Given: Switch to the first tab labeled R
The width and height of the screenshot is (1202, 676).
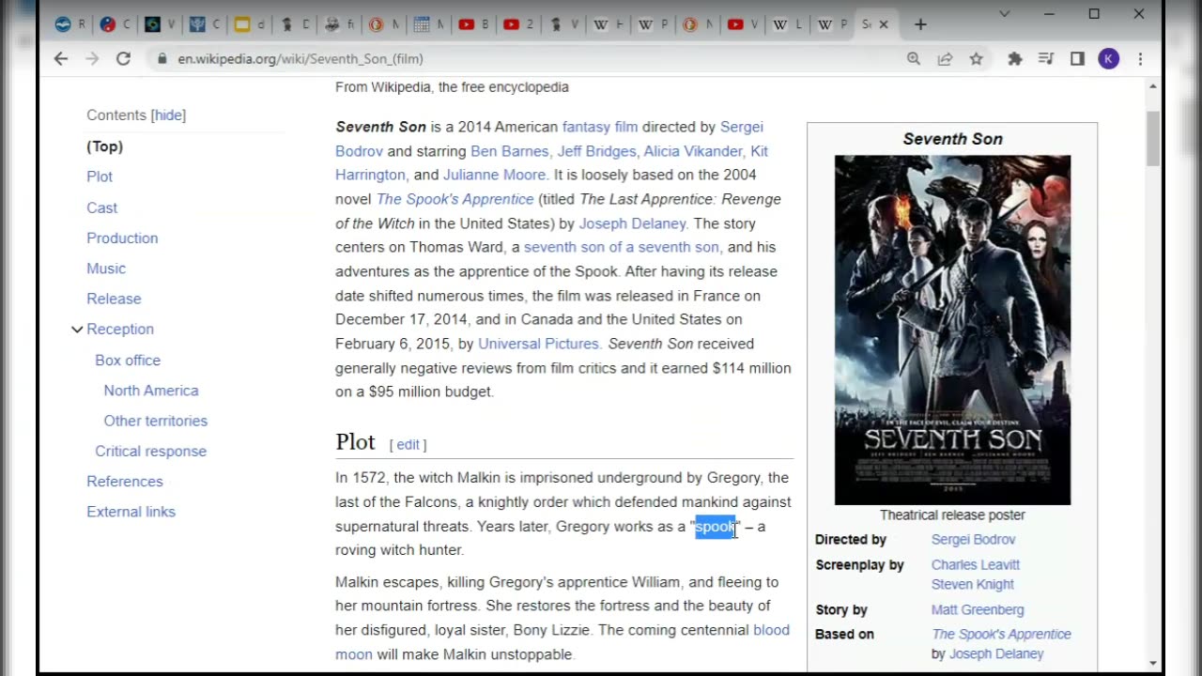Looking at the screenshot, I should coord(69,24).
